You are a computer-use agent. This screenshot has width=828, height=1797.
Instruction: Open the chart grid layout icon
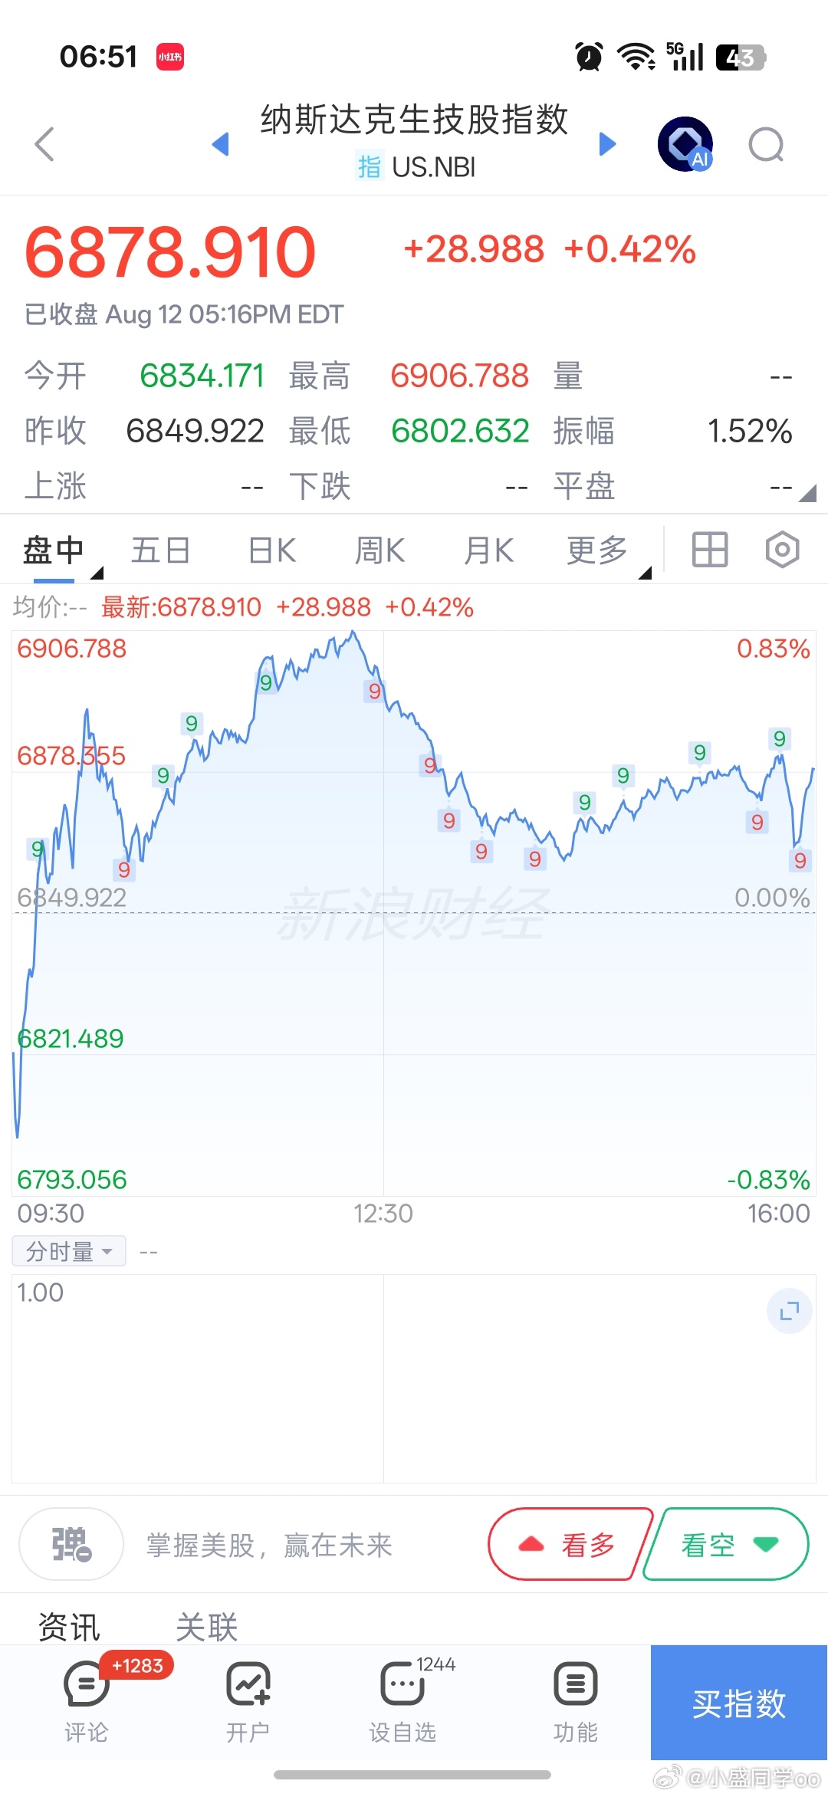(x=710, y=550)
